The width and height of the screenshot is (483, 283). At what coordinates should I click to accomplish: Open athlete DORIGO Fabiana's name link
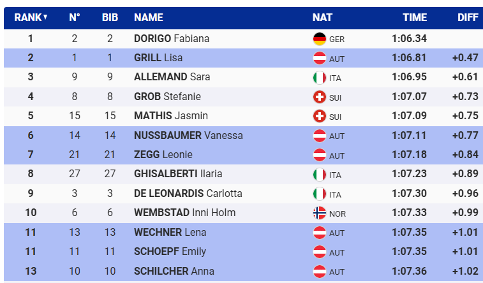pos(172,39)
